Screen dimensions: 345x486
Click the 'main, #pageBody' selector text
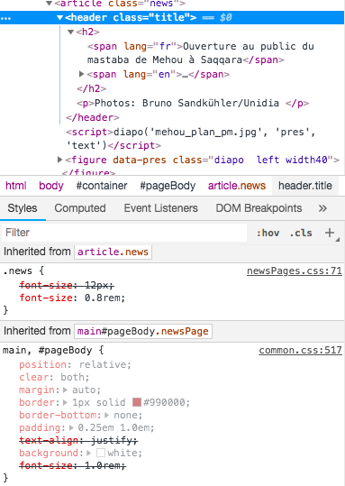pos(48,350)
